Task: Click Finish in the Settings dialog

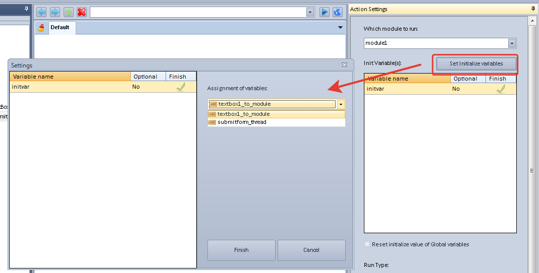Action: click(x=241, y=250)
